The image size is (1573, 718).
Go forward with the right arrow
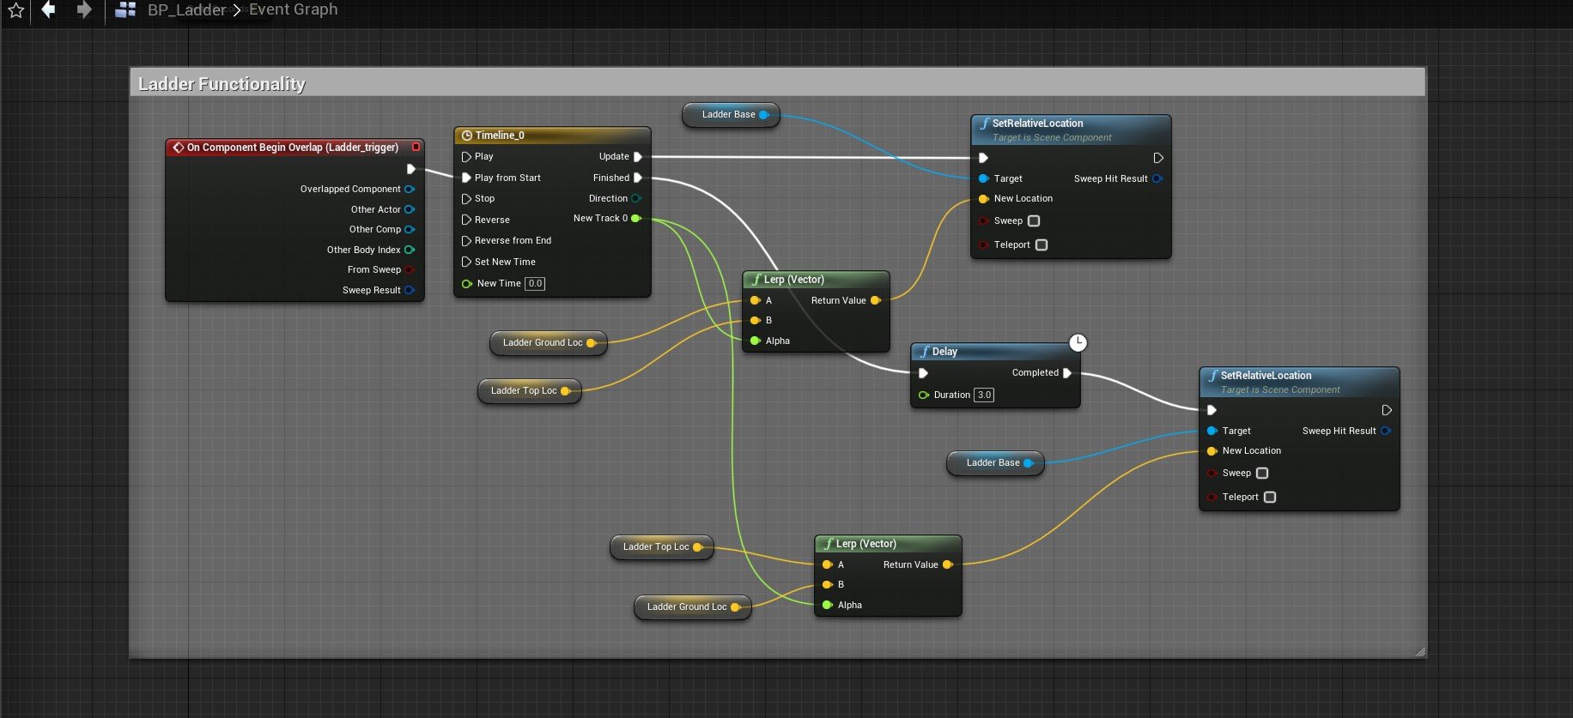click(x=83, y=9)
